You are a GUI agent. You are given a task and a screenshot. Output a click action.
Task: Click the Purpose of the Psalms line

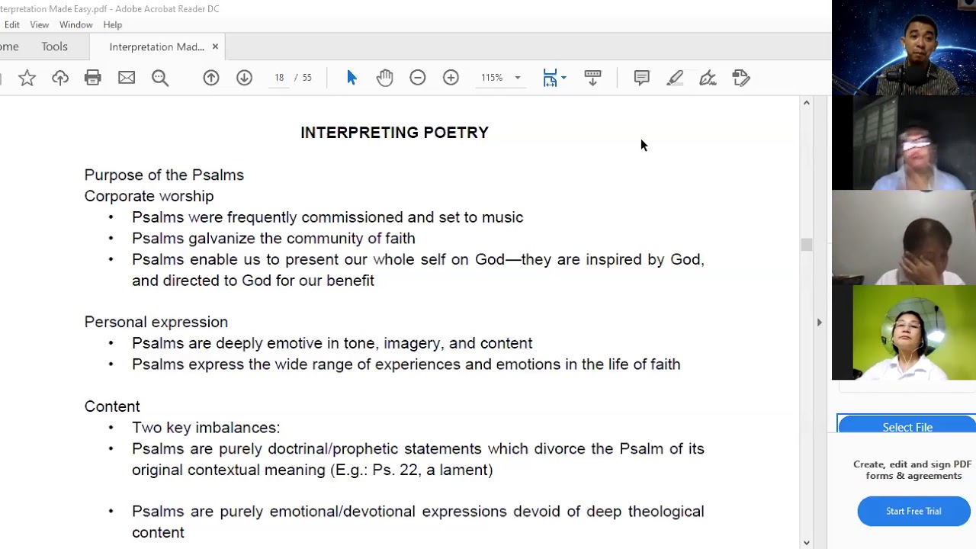(164, 175)
